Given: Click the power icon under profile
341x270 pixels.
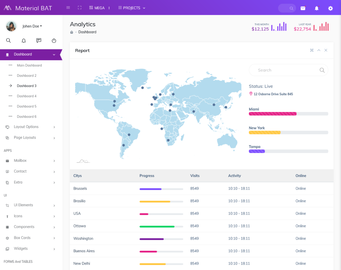Looking at the screenshot, I should coord(54,40).
